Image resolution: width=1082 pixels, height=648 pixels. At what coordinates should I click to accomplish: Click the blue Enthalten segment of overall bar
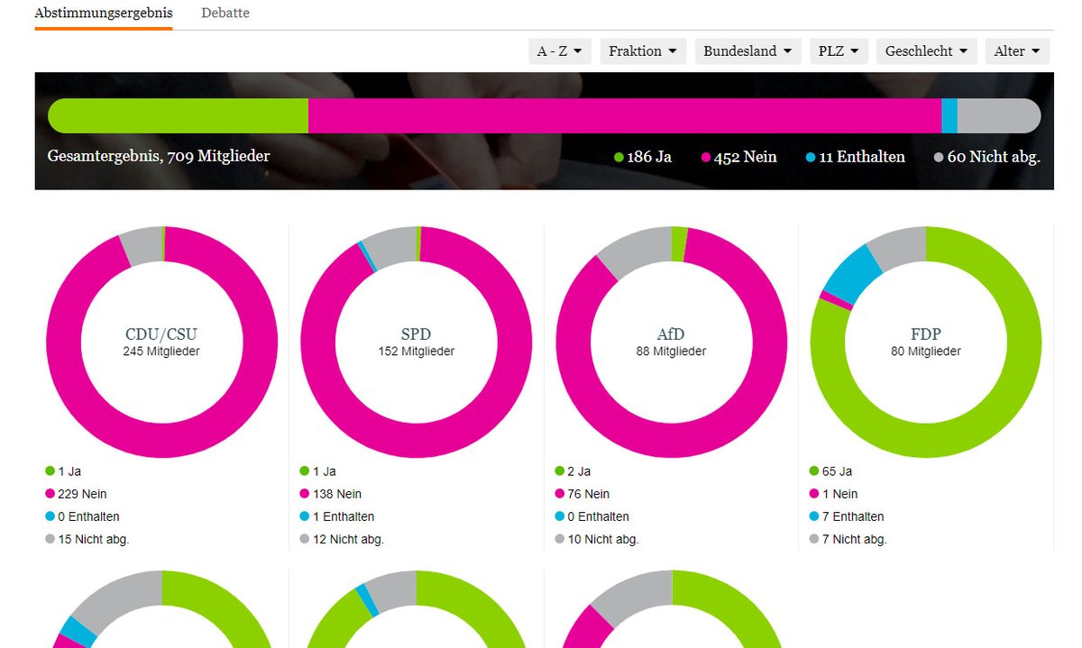[949, 116]
